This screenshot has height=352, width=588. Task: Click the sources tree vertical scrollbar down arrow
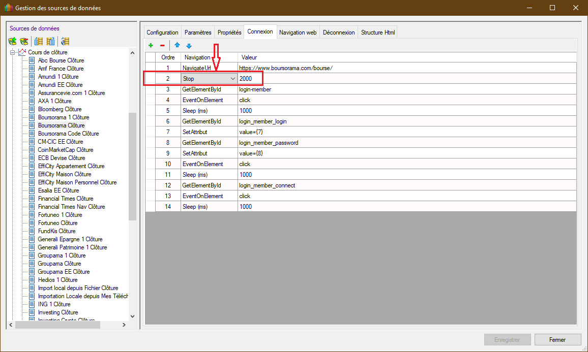[132, 316]
